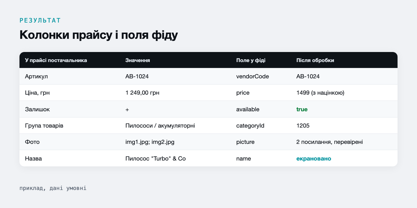
Task: Click the "РЕЗУЛЬТАТ" label above the title
Action: (40, 20)
